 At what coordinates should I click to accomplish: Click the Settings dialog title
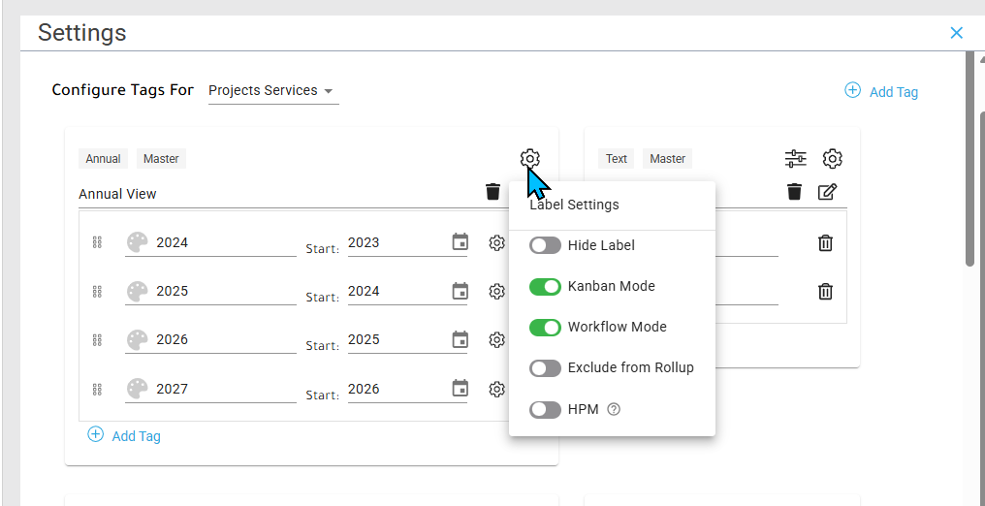tap(81, 33)
